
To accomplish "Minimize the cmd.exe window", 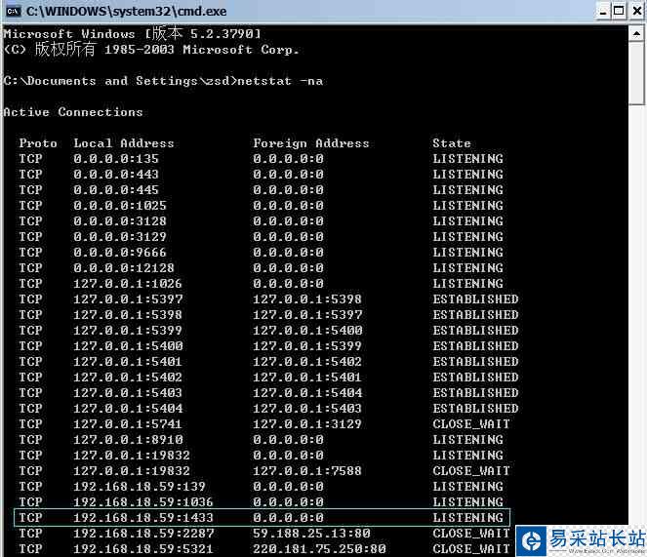I will pyautogui.click(x=603, y=11).
